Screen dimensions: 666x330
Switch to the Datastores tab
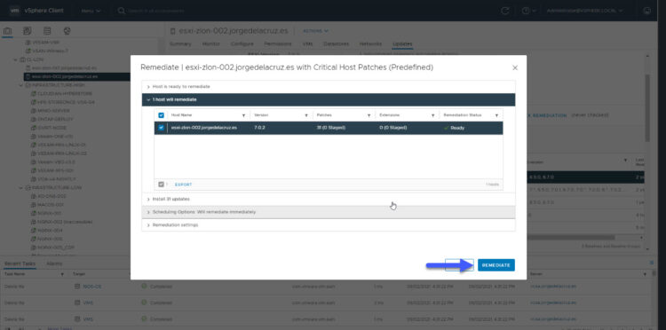pyautogui.click(x=336, y=44)
